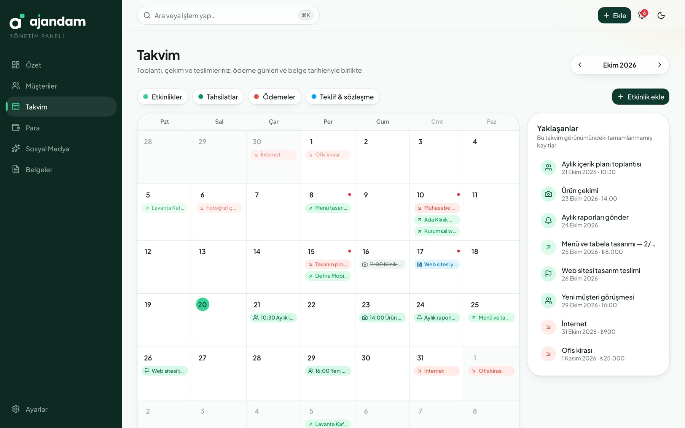Click flag icon beside Web sitesi tasarım teslimi
The height and width of the screenshot is (428, 685).
coord(548,274)
